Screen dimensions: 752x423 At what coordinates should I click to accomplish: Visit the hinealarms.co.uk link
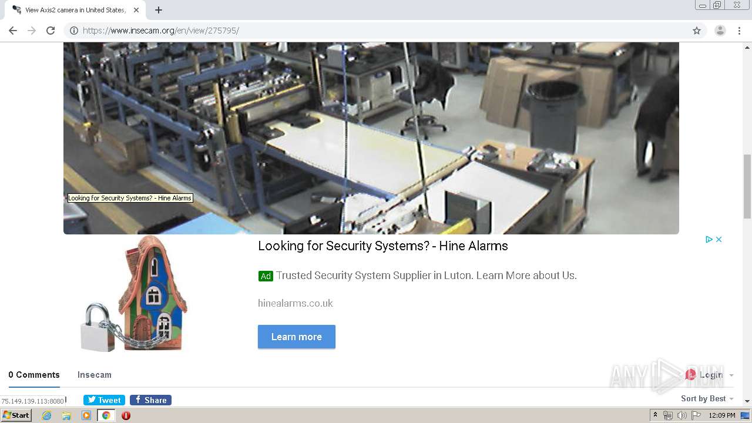296,303
